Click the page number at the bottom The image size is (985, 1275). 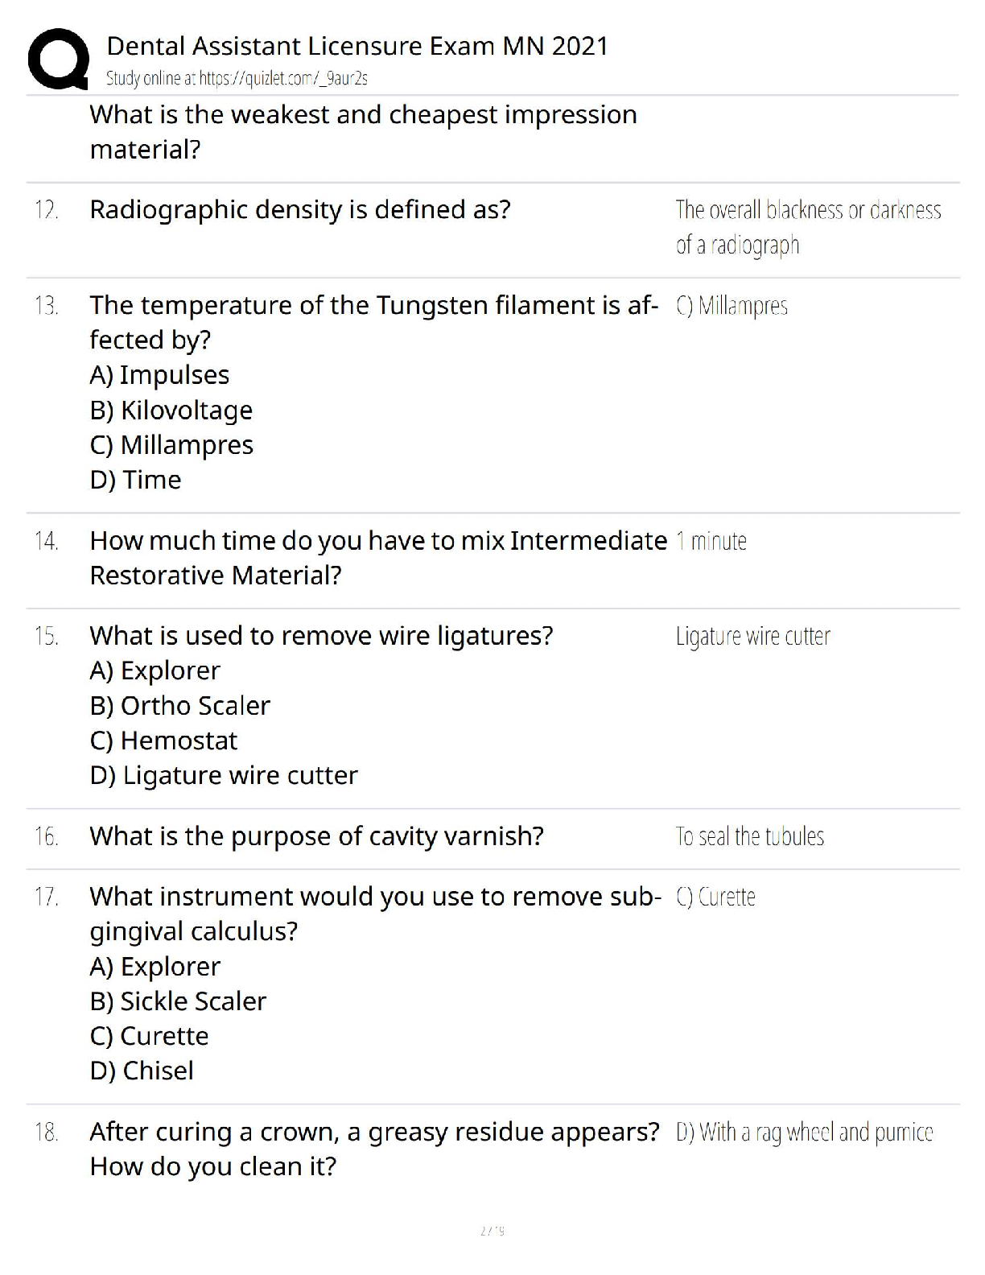492,1231
